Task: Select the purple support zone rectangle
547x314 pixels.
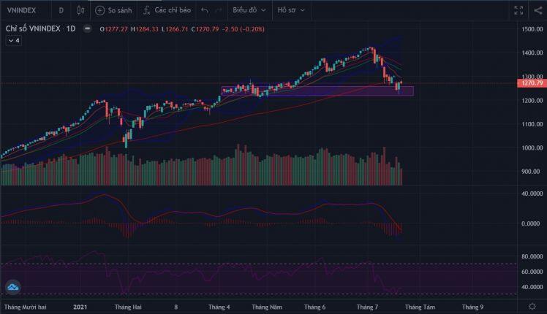Action: [x=317, y=91]
